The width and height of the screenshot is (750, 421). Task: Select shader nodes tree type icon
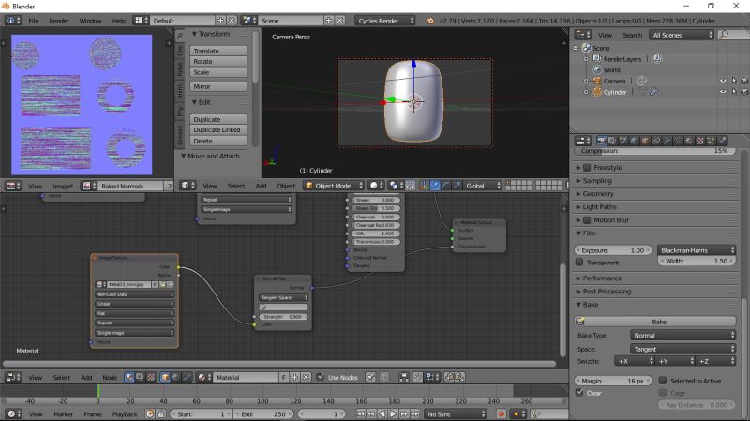[x=129, y=378]
